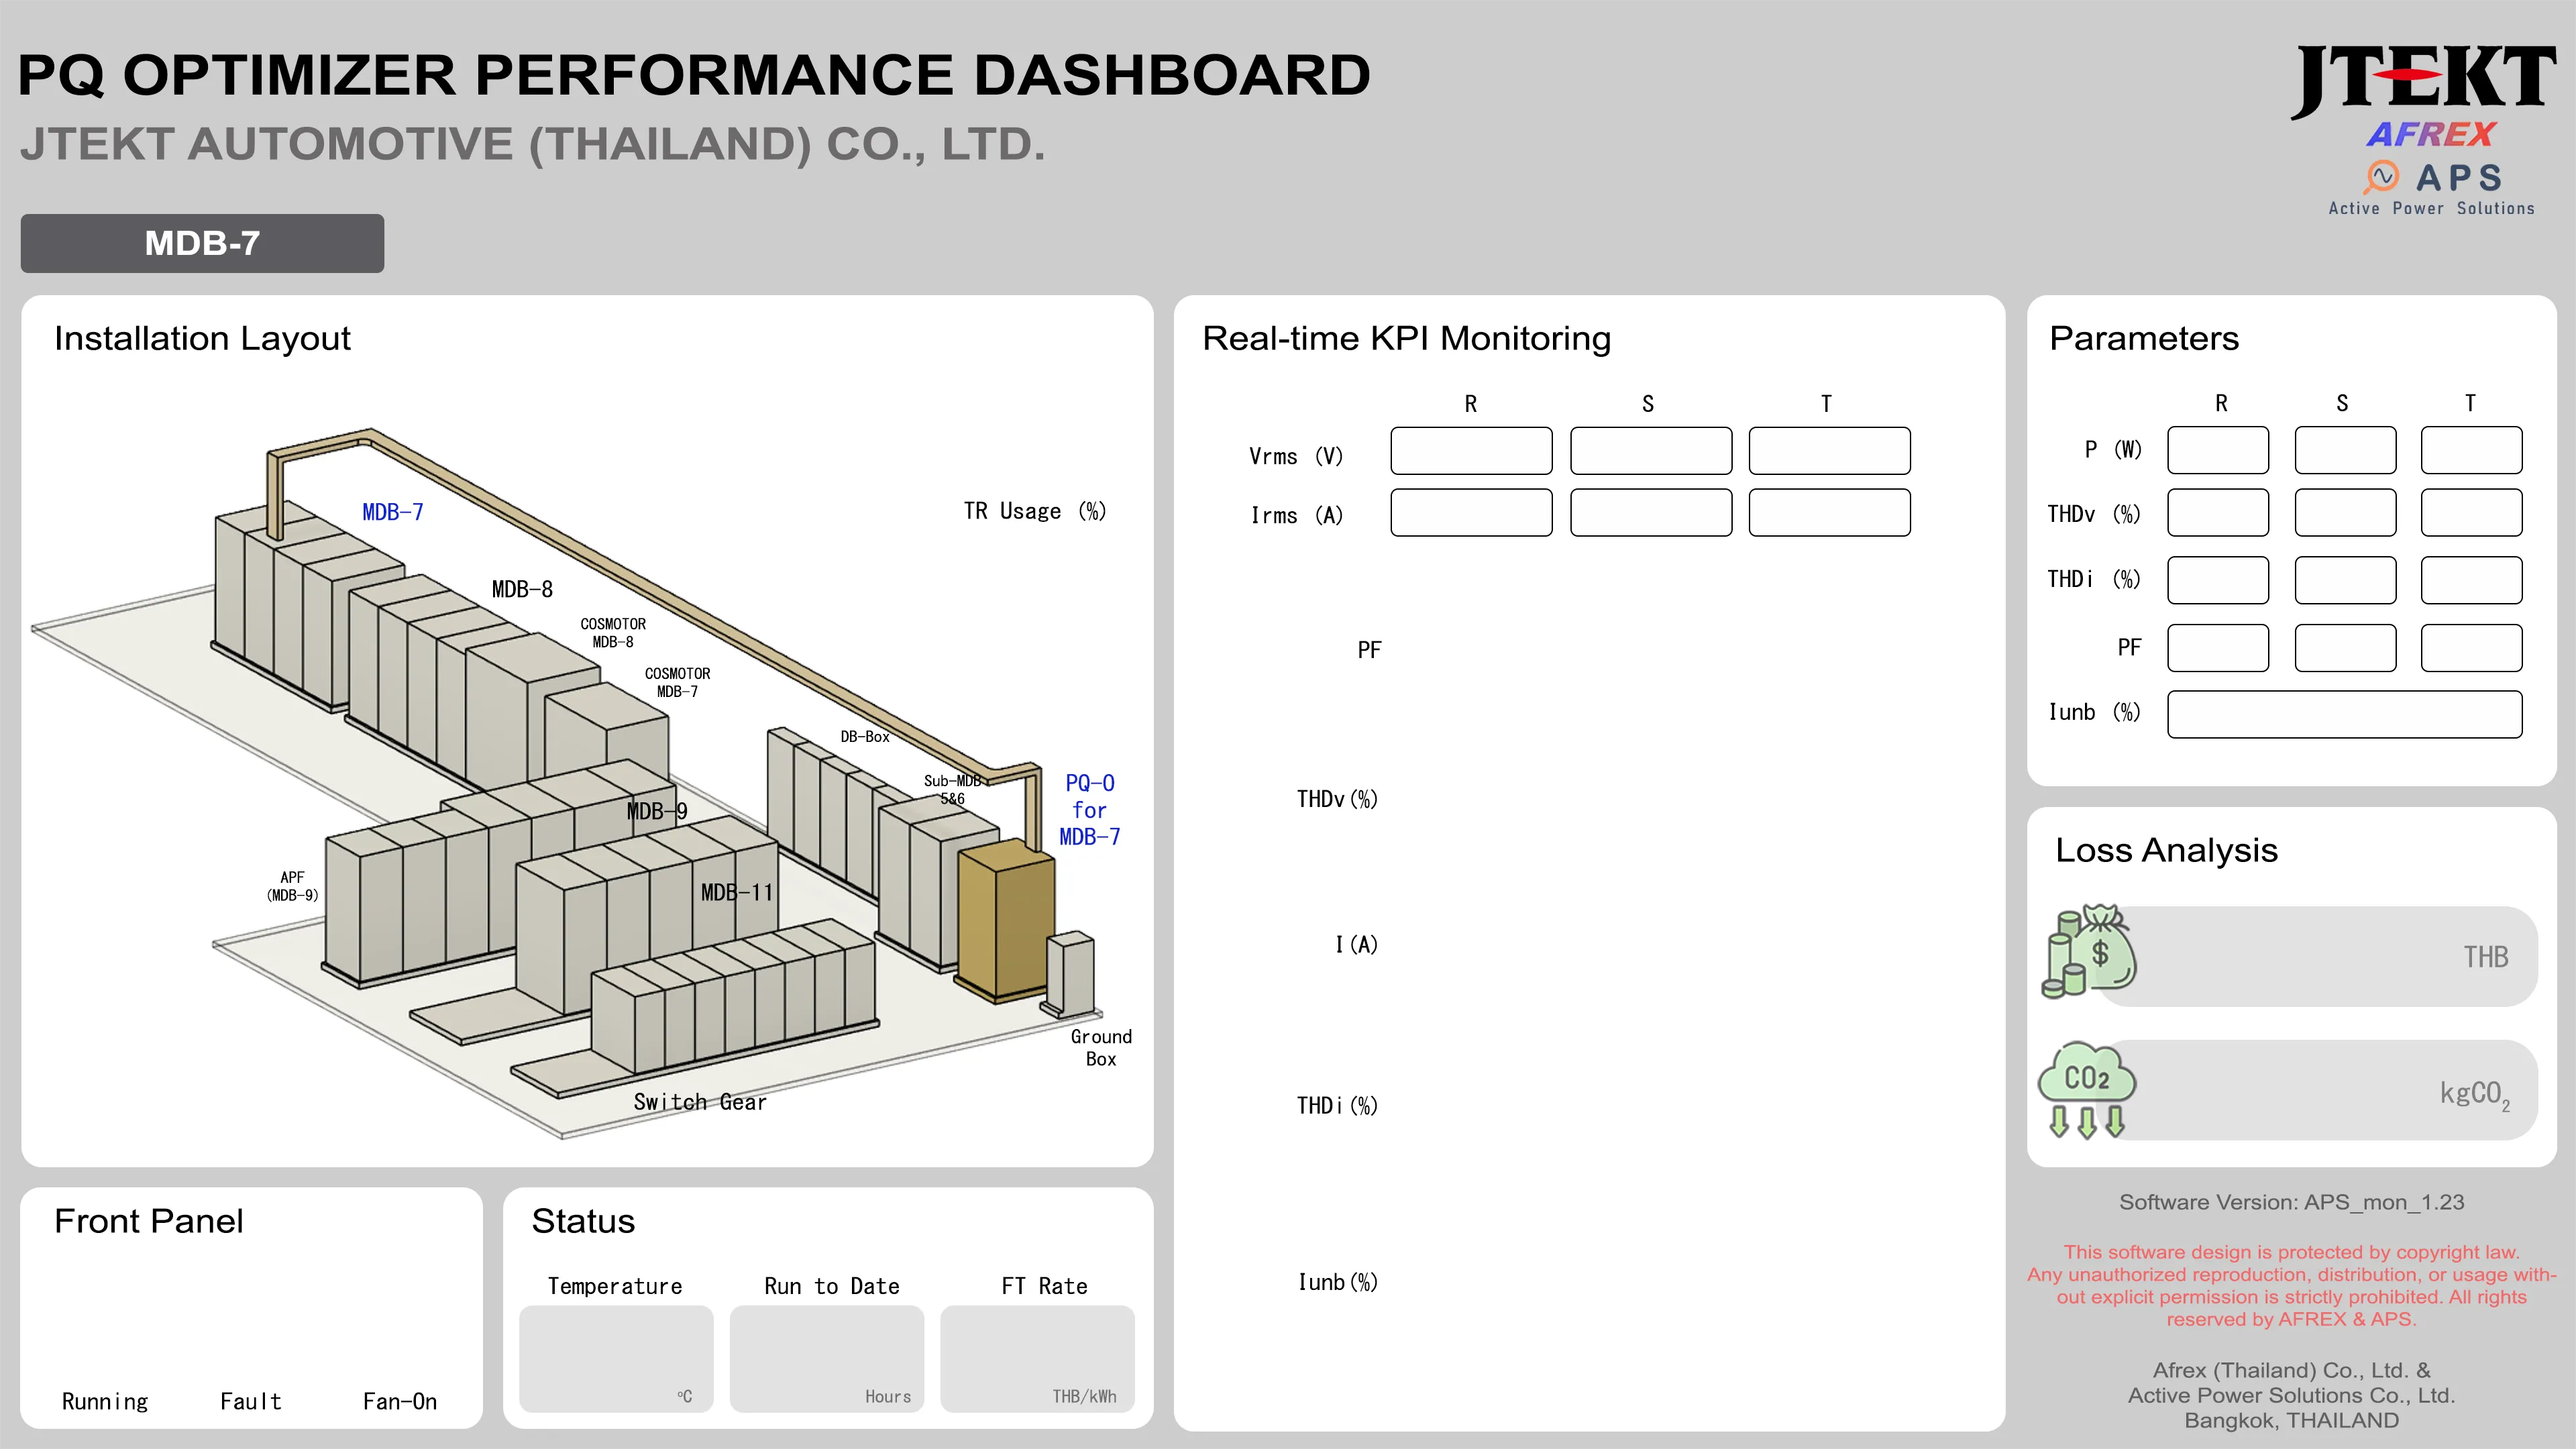The image size is (2576, 1449).
Task: Click the KPI THDv(%) chart label
Action: click(1337, 799)
